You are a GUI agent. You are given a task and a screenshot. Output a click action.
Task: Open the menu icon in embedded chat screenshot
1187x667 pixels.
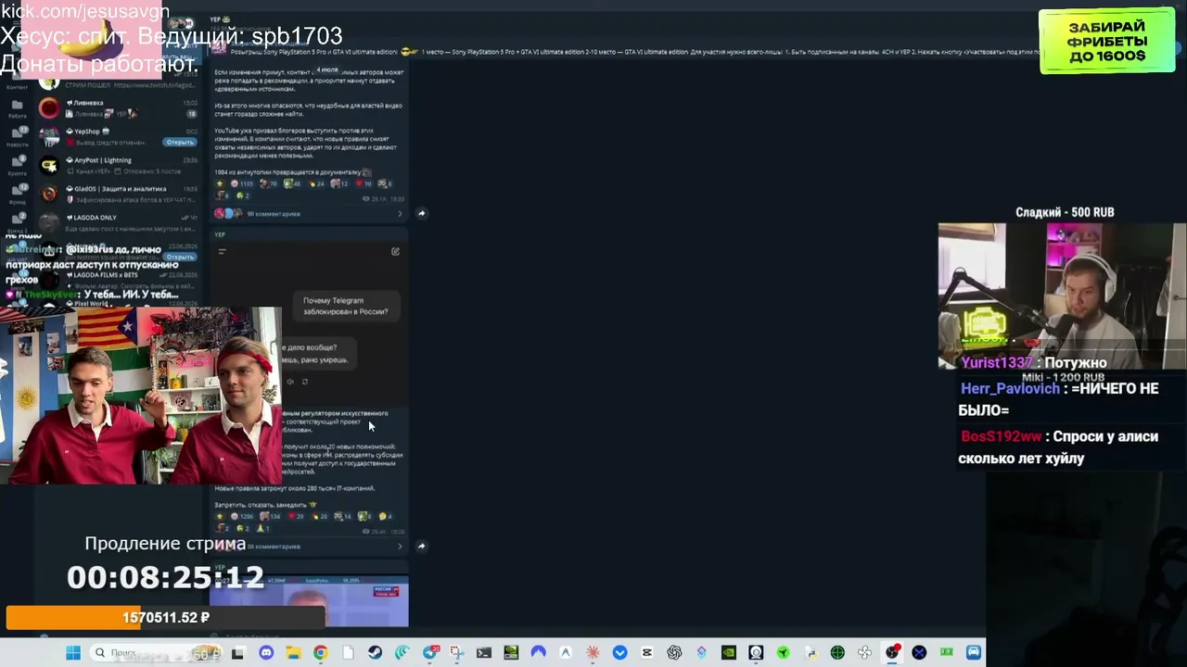(222, 251)
